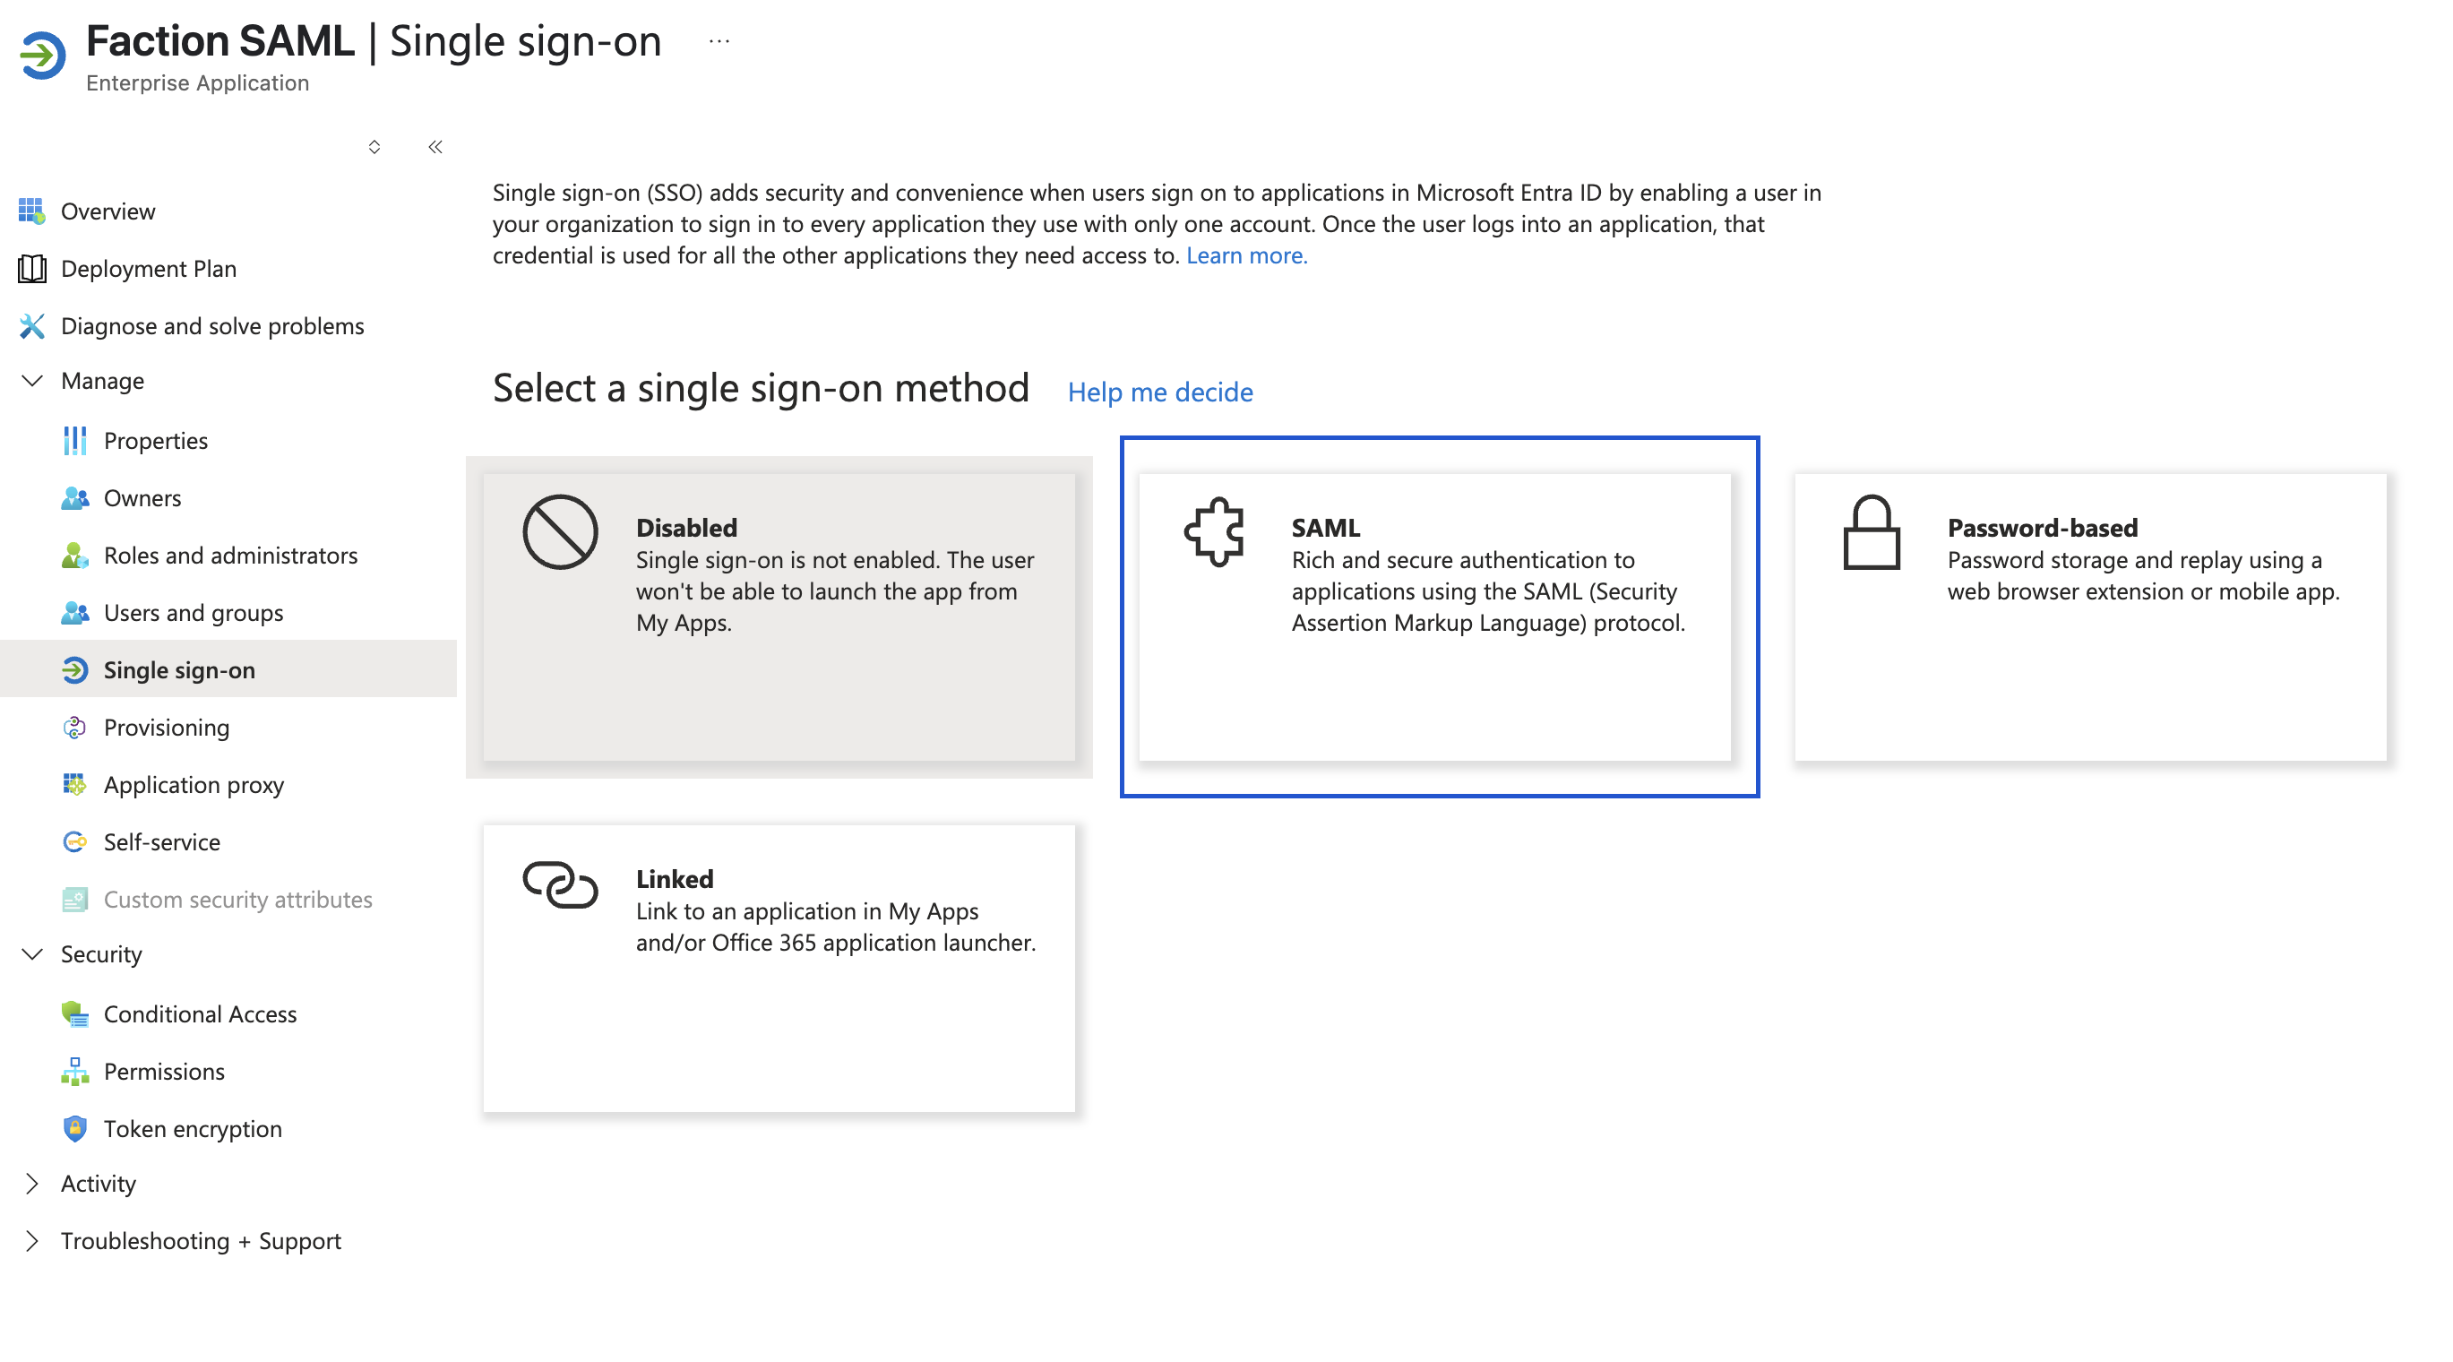Click the Enterprise Application subtitle

click(x=197, y=82)
